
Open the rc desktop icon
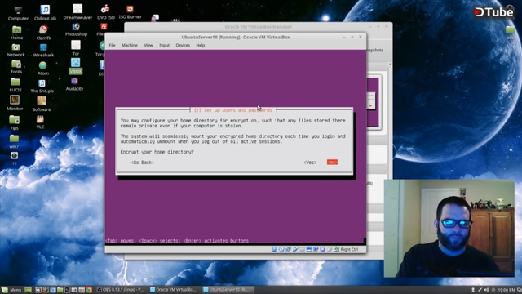coord(15,158)
